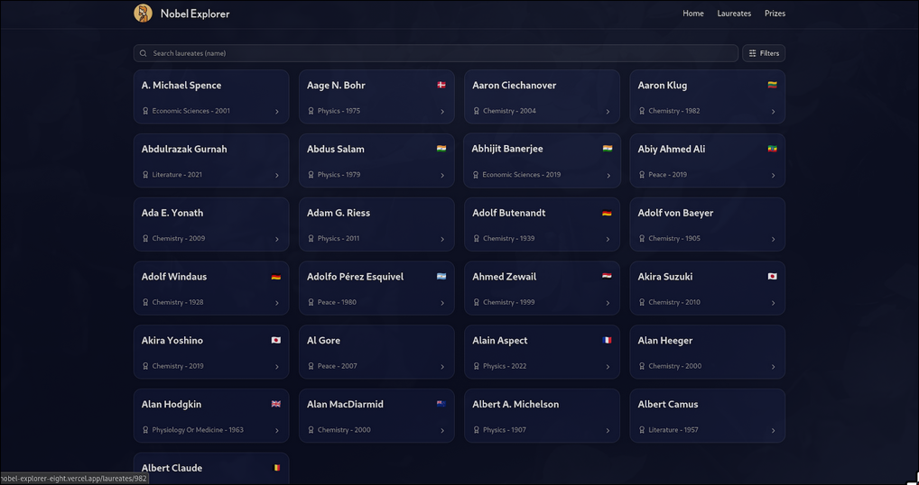Click the UK flag on Alan Hodgkin card

point(276,404)
